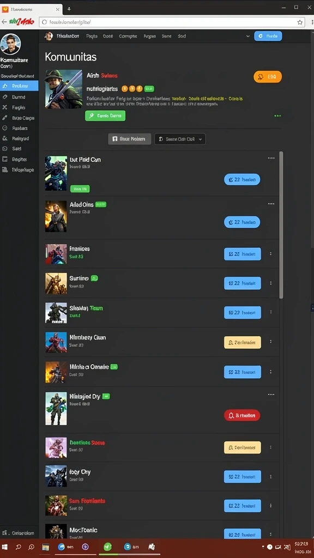The height and width of the screenshot is (558, 314).
Task: Open the Windows Start menu
Action: coord(5,547)
